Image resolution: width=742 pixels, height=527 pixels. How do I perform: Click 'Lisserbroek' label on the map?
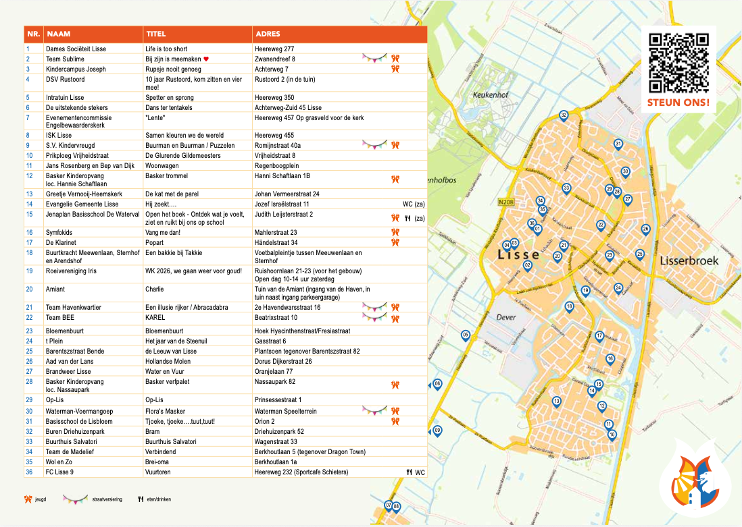pos(689,261)
